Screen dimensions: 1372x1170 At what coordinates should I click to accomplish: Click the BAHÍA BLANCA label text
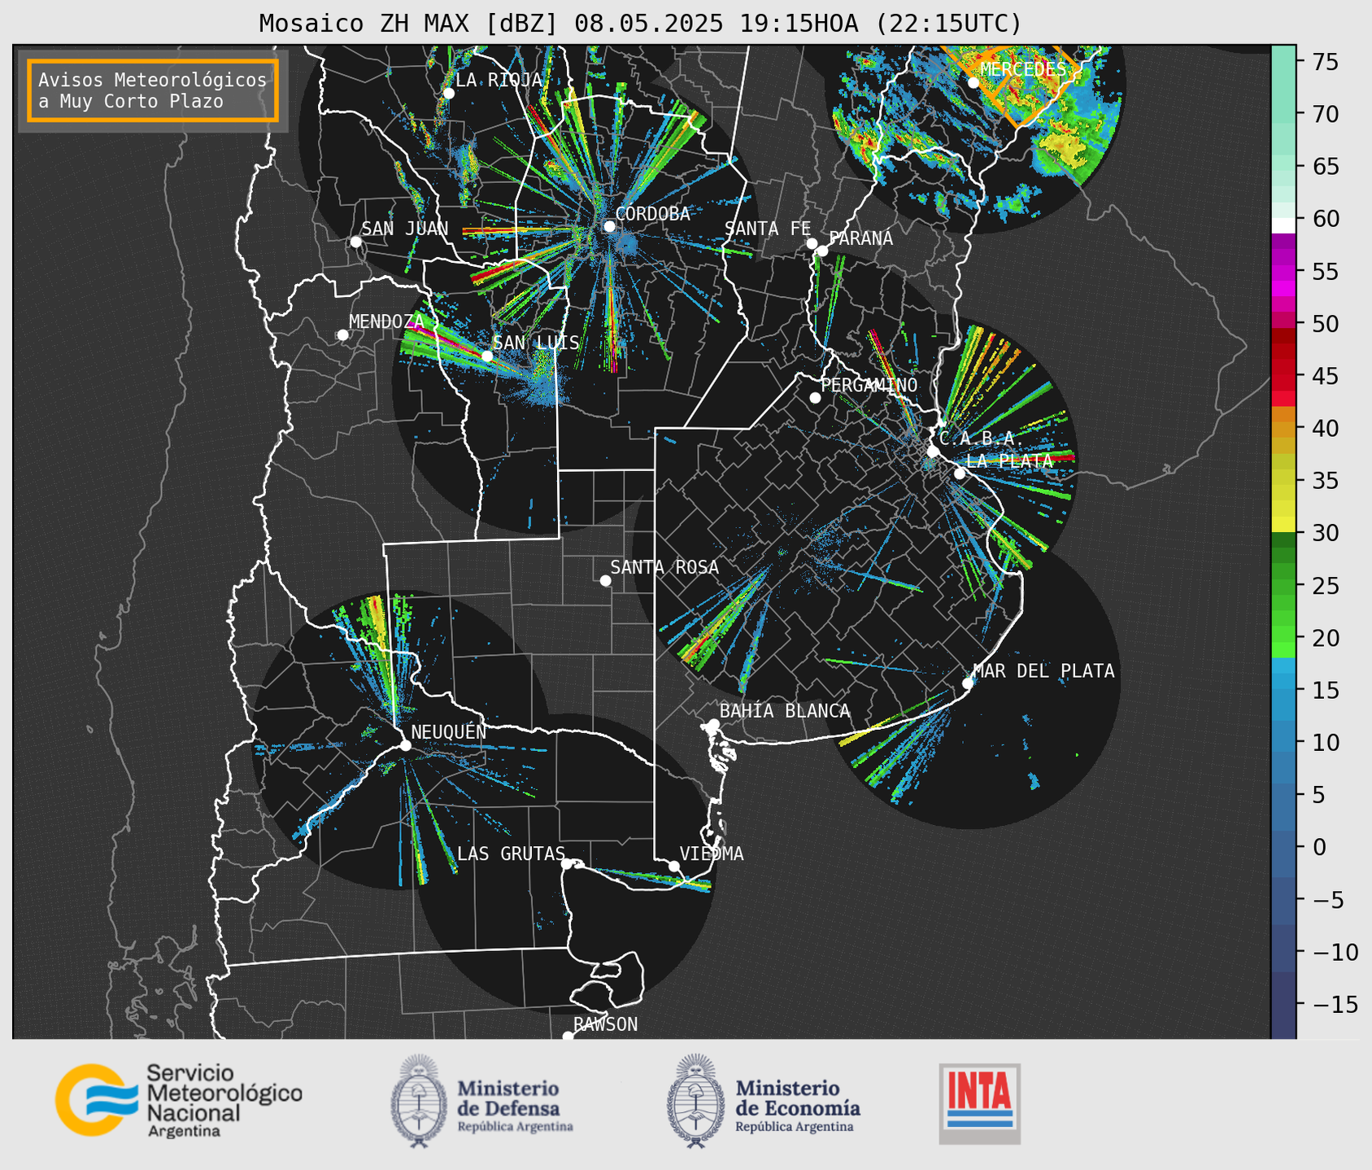(x=785, y=711)
